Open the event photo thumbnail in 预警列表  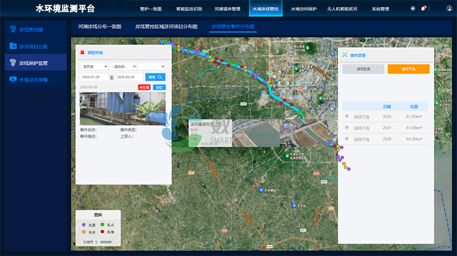pyautogui.click(x=122, y=108)
